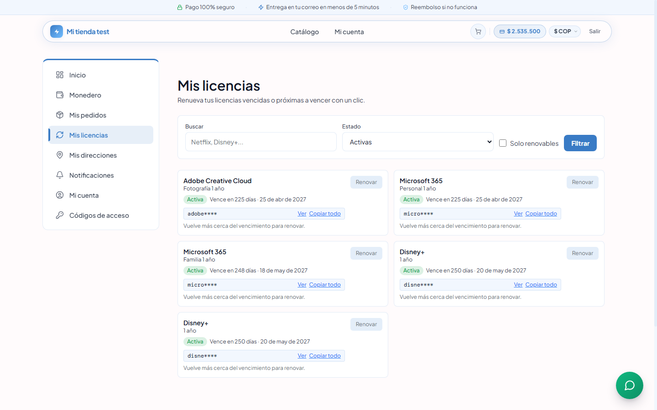Click the Reembolso si no funciona banner text
This screenshot has height=410, width=657.
[444, 7]
